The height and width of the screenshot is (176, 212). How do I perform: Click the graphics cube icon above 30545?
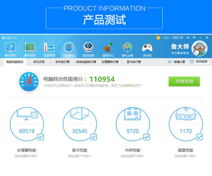click(80, 114)
